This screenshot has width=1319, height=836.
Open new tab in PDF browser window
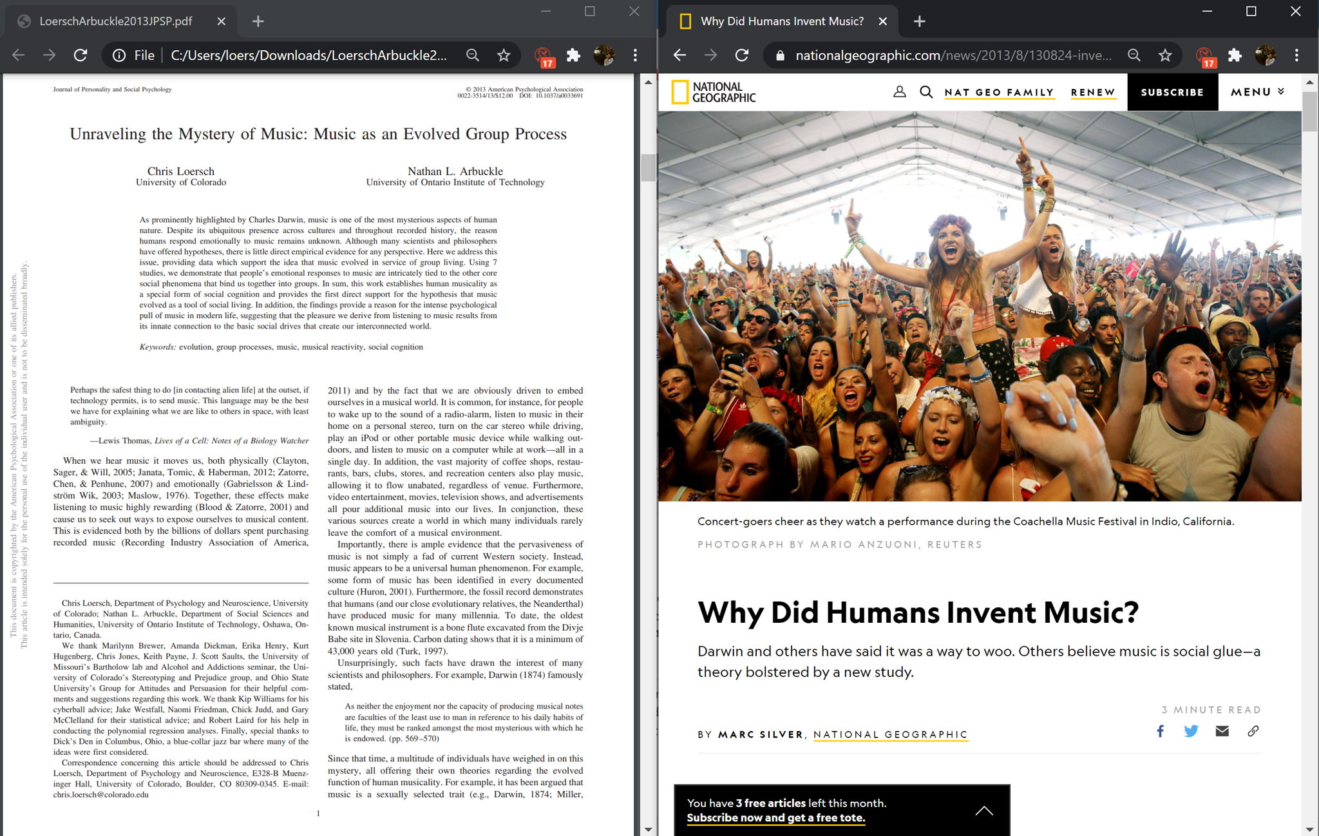click(258, 21)
